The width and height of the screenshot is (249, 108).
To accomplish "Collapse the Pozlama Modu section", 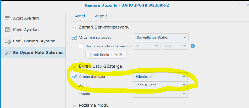I will tap(74, 106).
